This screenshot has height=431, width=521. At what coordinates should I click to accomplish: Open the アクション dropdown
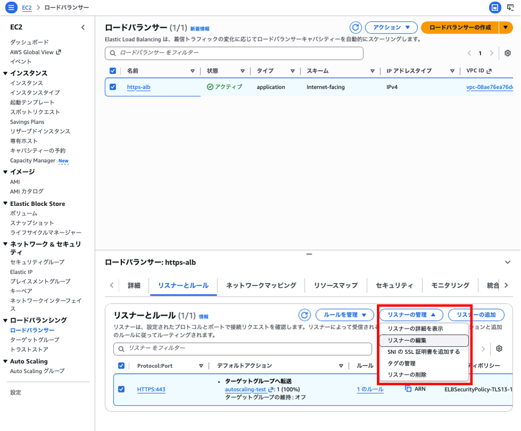coord(391,27)
